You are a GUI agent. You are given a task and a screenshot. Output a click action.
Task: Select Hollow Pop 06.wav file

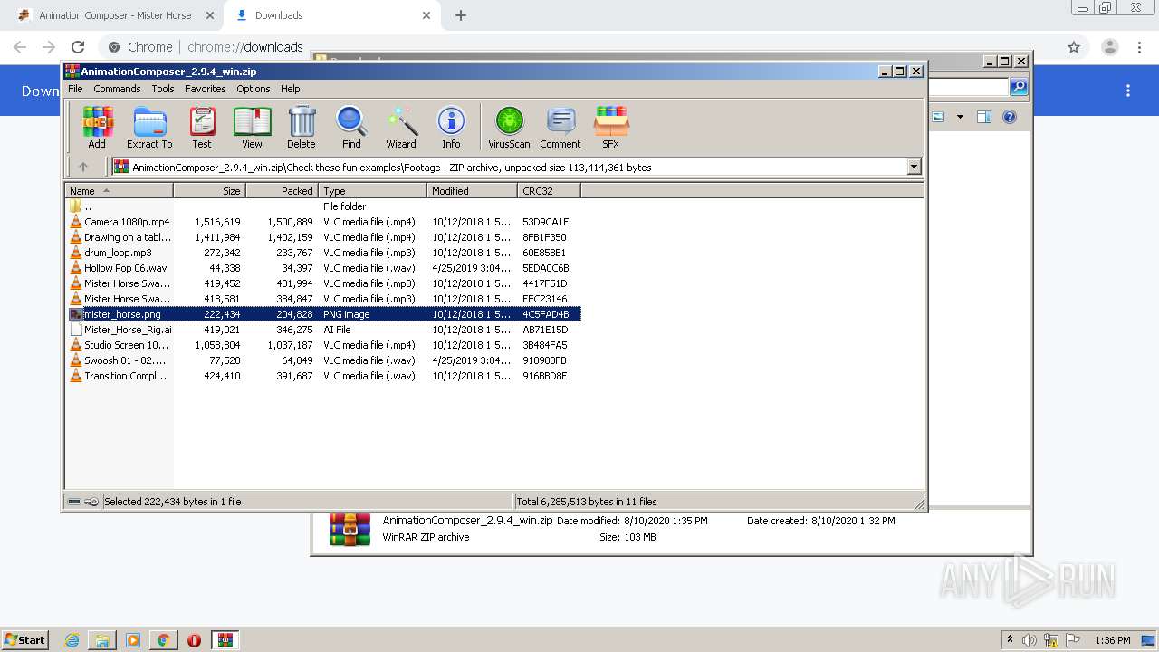[323, 268]
